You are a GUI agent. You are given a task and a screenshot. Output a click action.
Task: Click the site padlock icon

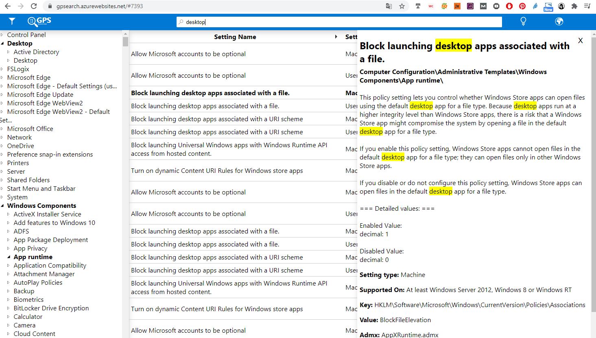point(50,6)
